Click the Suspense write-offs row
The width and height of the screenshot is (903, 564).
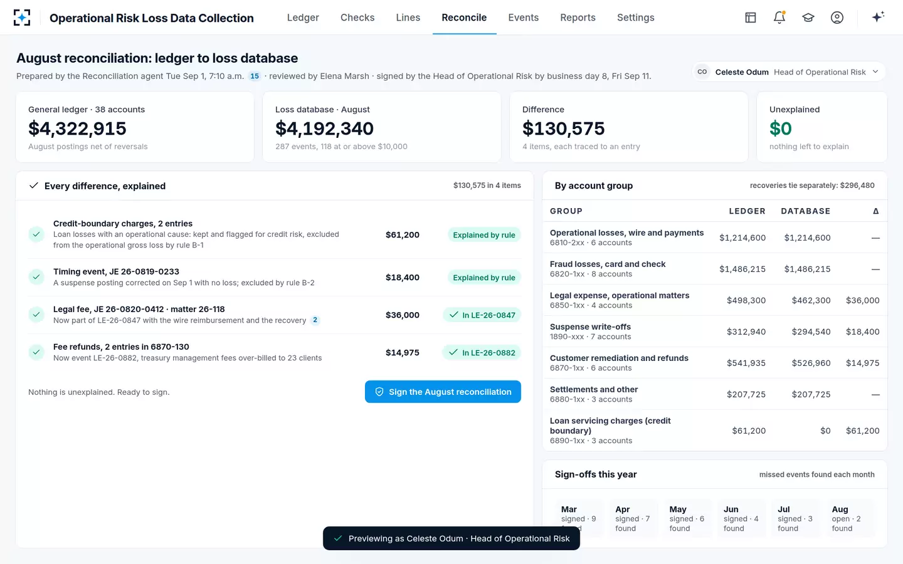pyautogui.click(x=715, y=332)
